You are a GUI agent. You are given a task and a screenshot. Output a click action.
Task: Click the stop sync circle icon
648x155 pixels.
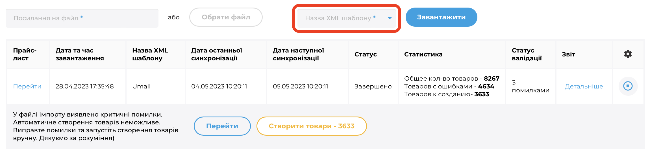[x=628, y=86]
